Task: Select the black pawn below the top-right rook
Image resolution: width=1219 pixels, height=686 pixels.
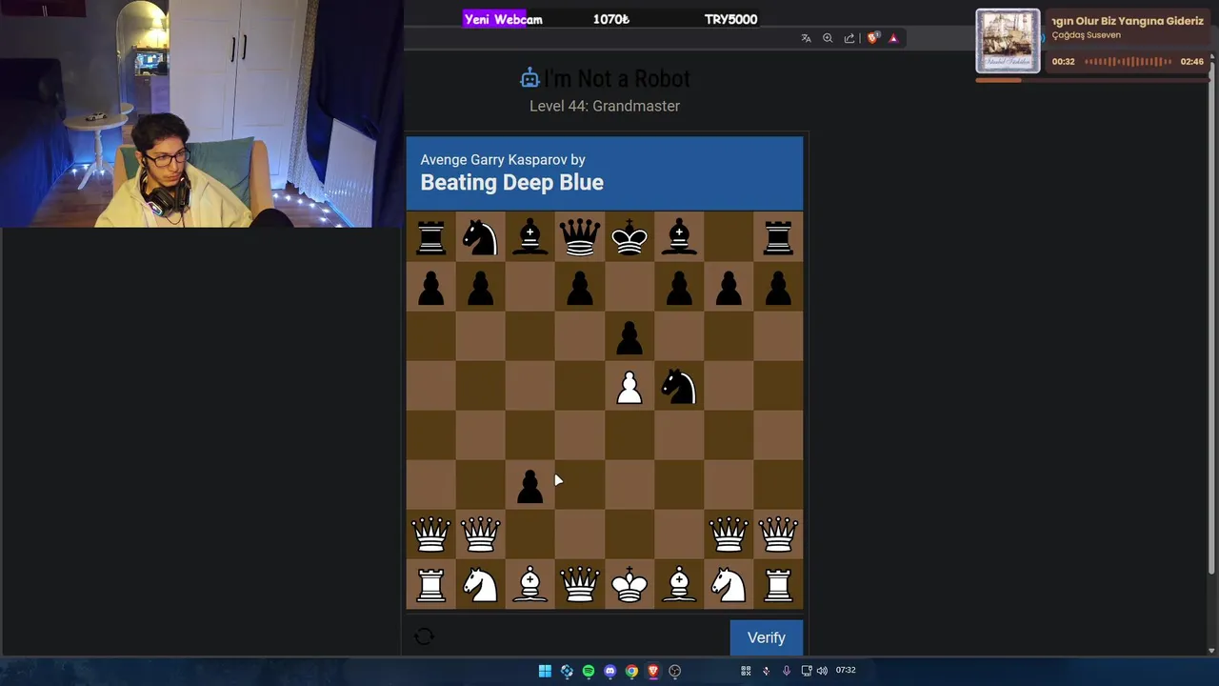Action: pos(778,287)
